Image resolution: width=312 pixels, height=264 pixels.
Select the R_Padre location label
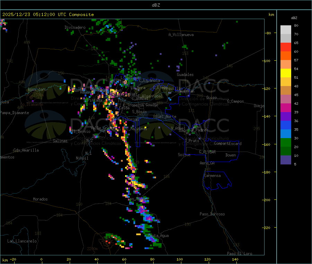click(x=199, y=130)
